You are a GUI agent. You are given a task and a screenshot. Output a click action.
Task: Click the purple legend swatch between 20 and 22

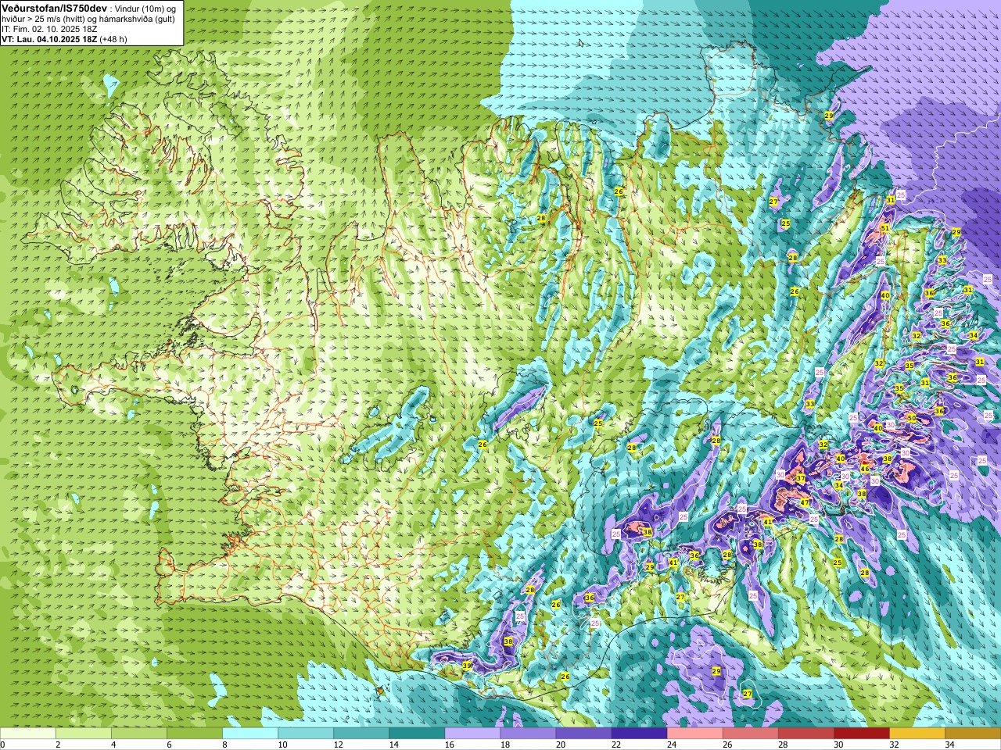[x=583, y=734]
